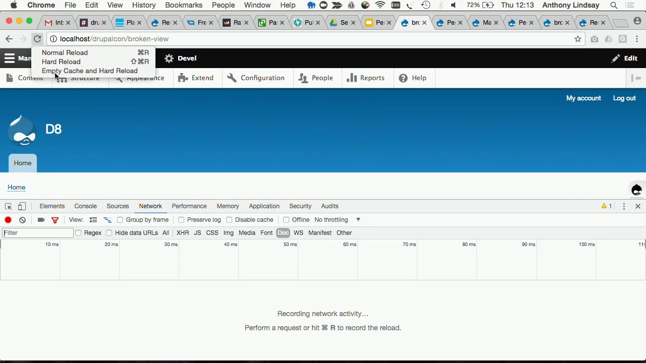Filter requests by XHR type
Image resolution: width=646 pixels, height=363 pixels.
(x=183, y=233)
